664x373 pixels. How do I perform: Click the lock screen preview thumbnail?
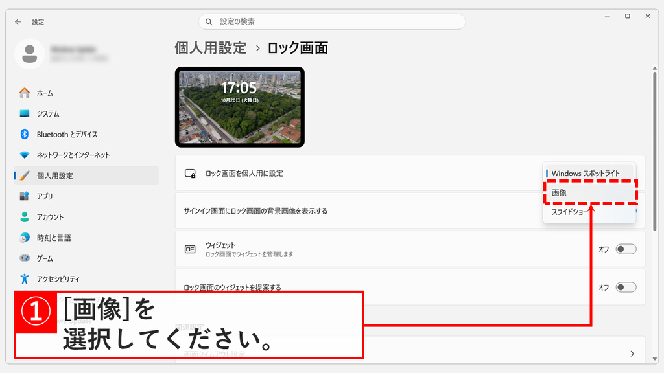[240, 107]
